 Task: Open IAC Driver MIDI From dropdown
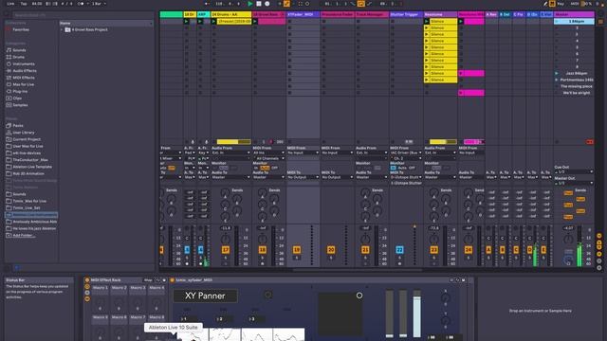pyautogui.click(x=406, y=153)
